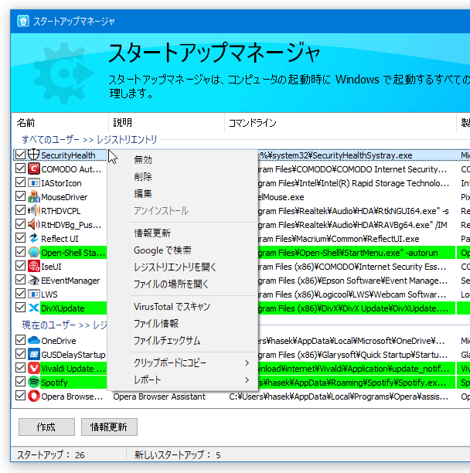Click the 情報更新 button at the bottom

tap(109, 427)
